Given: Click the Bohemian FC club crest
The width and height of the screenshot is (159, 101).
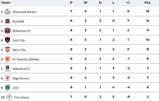Looking at the screenshot, I should 8,31.
